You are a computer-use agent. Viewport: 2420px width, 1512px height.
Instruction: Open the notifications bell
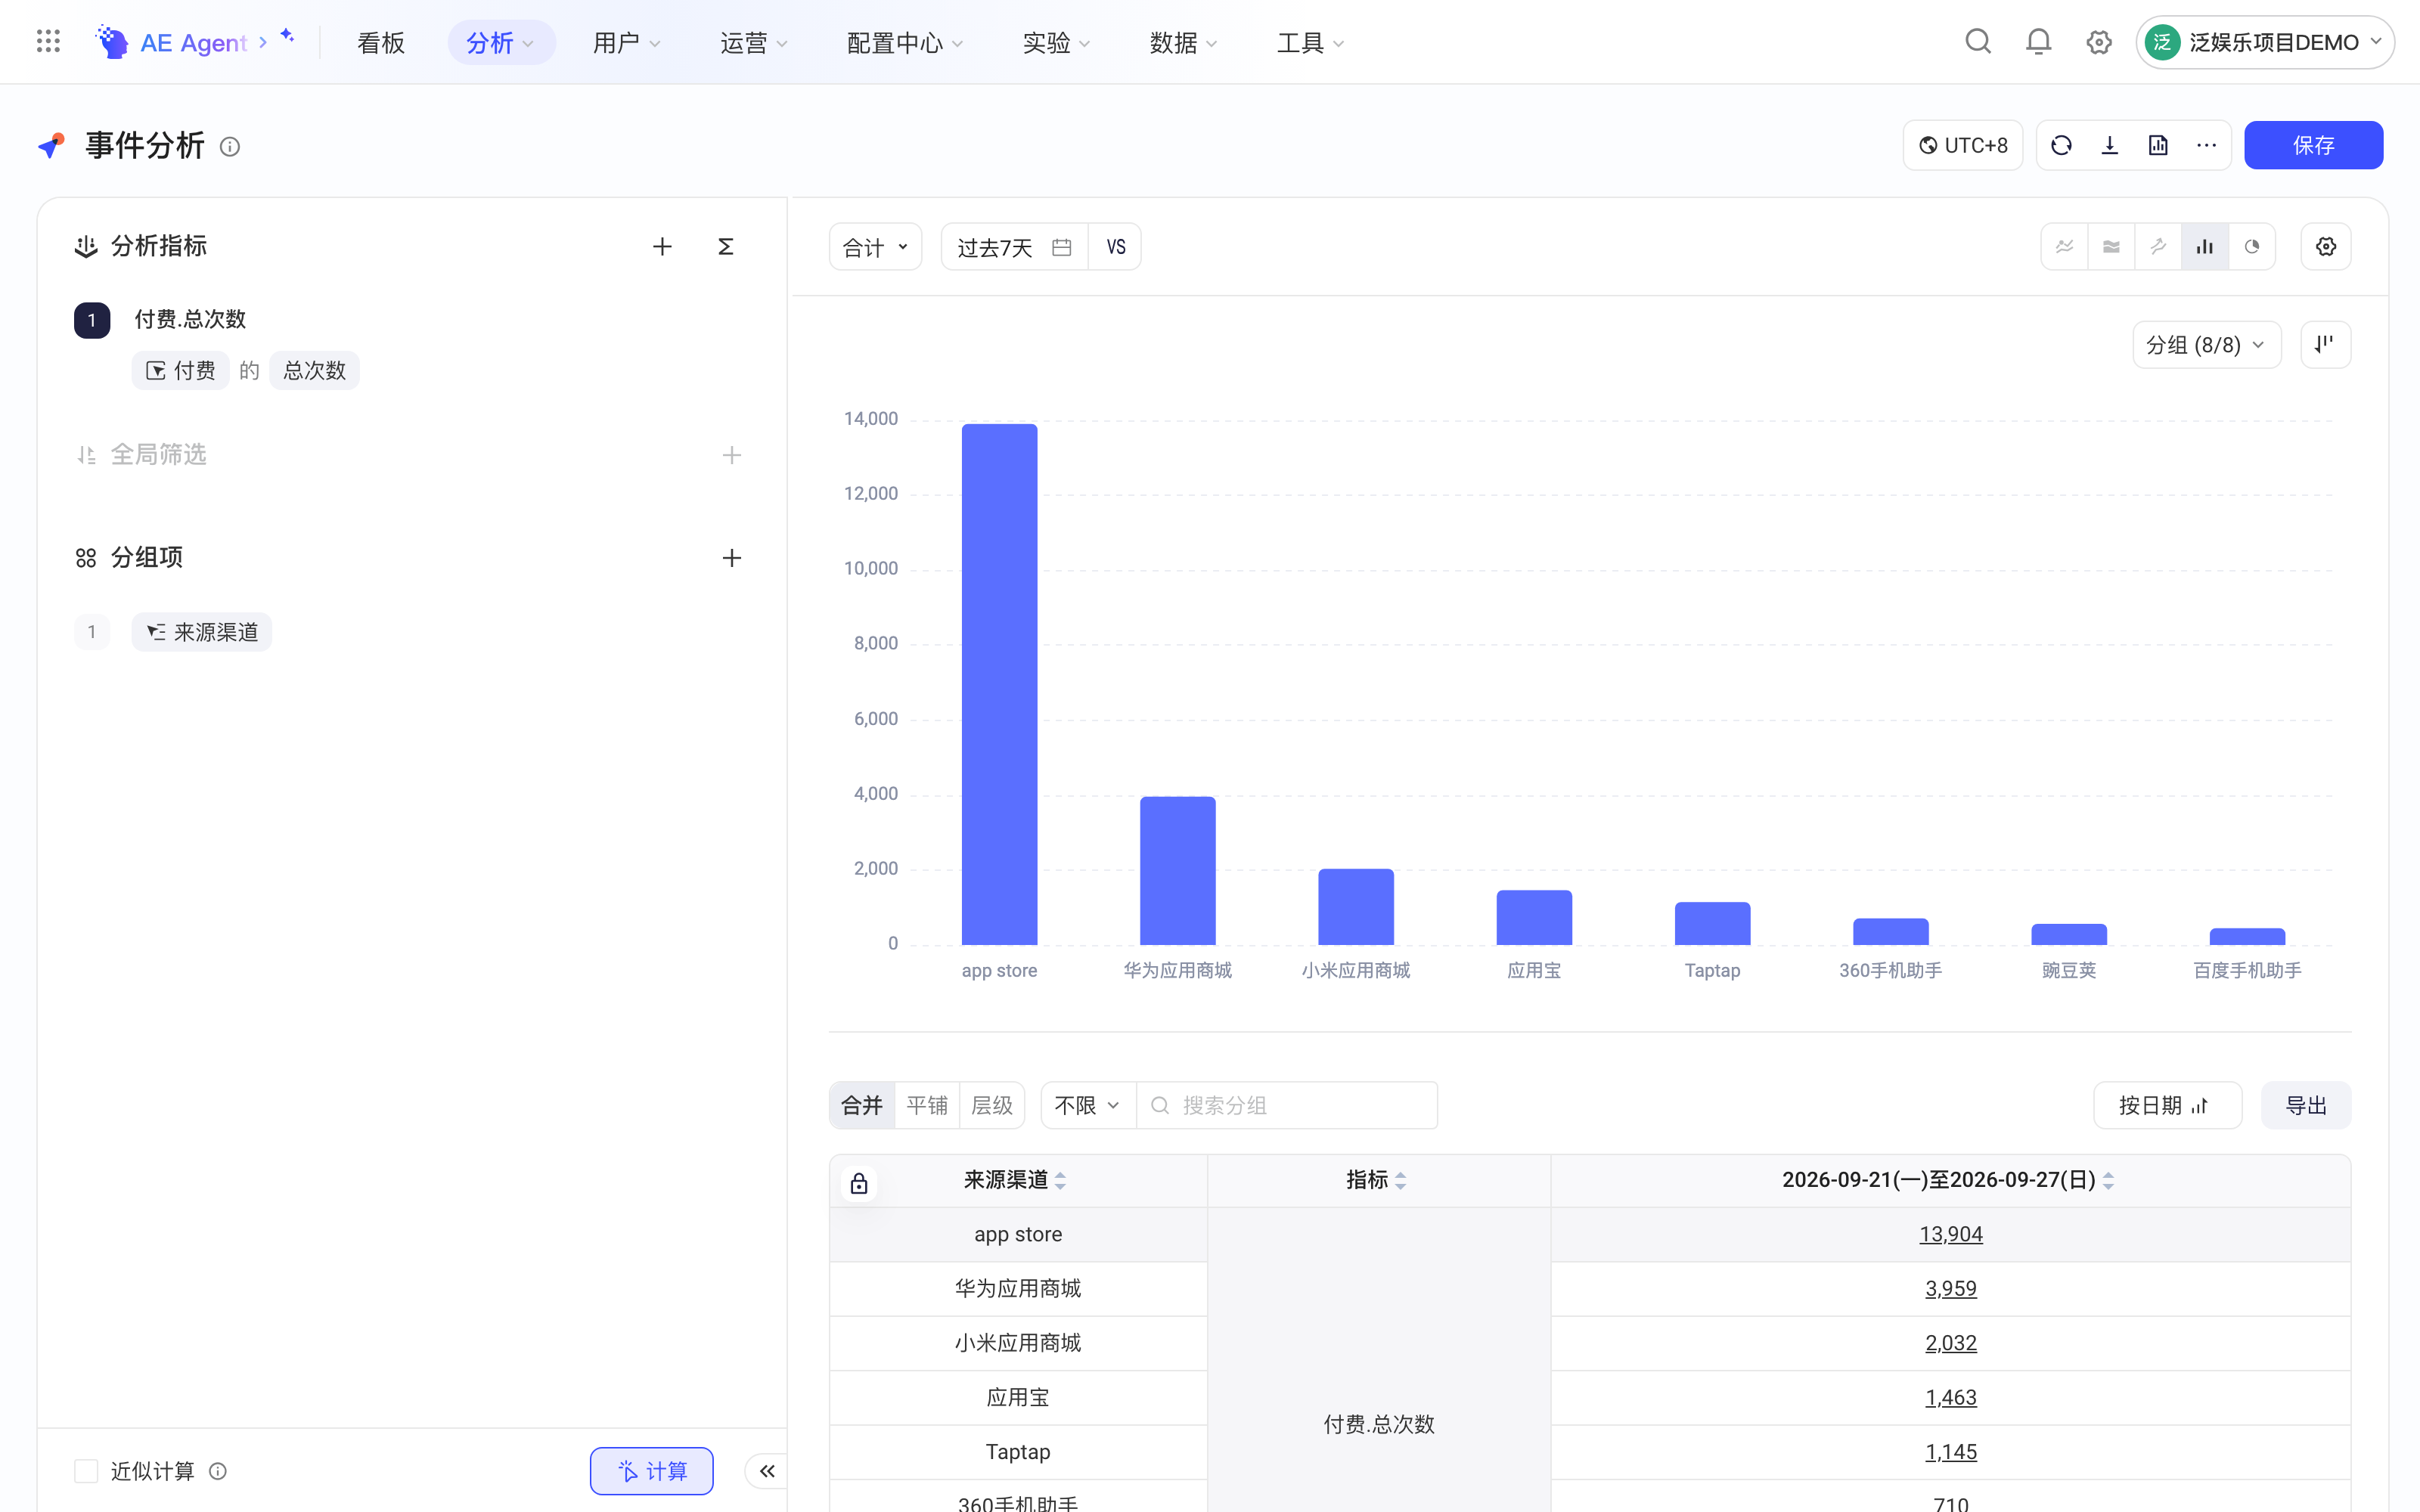[2038, 42]
